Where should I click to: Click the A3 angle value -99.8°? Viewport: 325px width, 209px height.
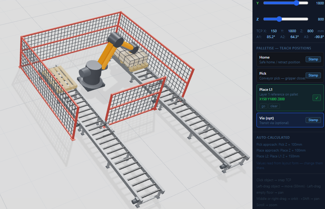pos(319,37)
